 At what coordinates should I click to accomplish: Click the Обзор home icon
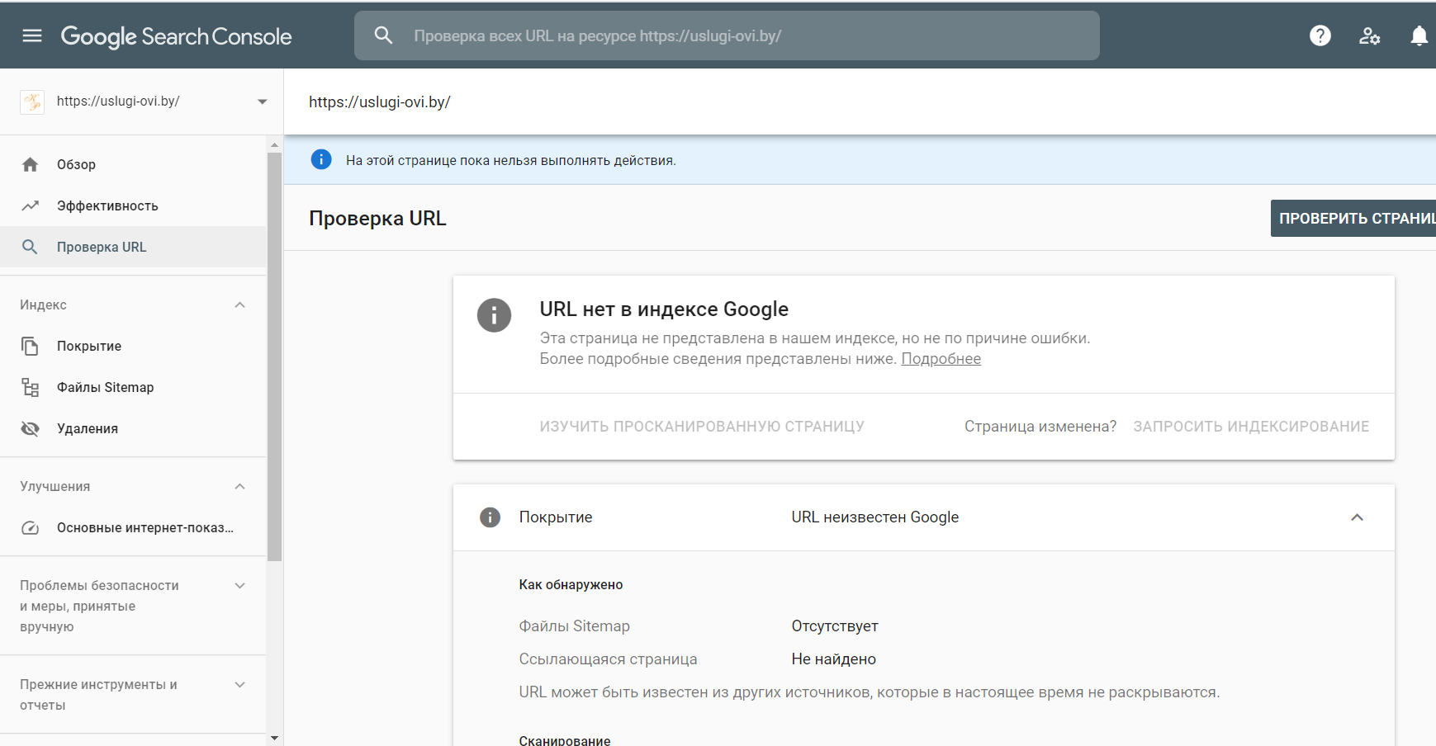point(31,164)
